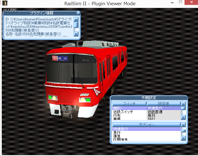Choose 準急 in the option list
198x156 pixels.
pos(147,136)
